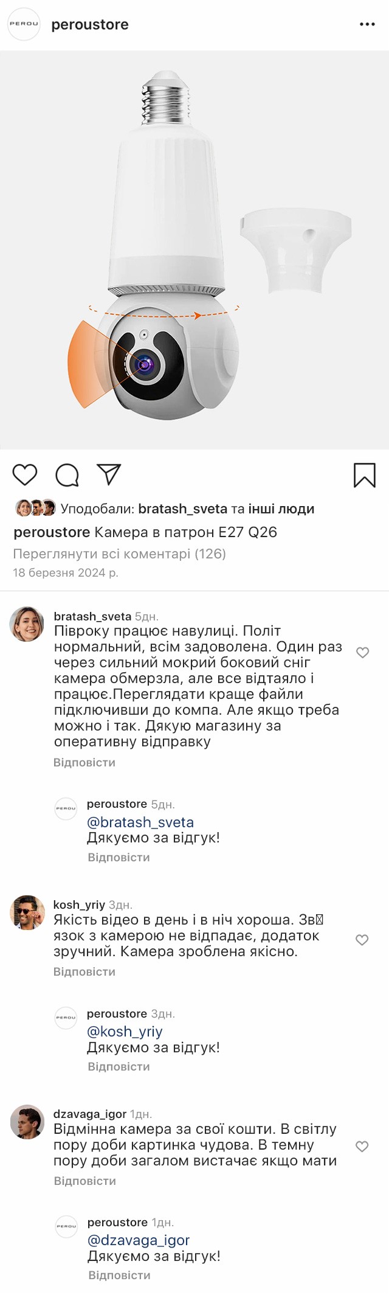389x1295 pixels.
Task: Reply to bratash_sveta's comment
Action: (84, 762)
